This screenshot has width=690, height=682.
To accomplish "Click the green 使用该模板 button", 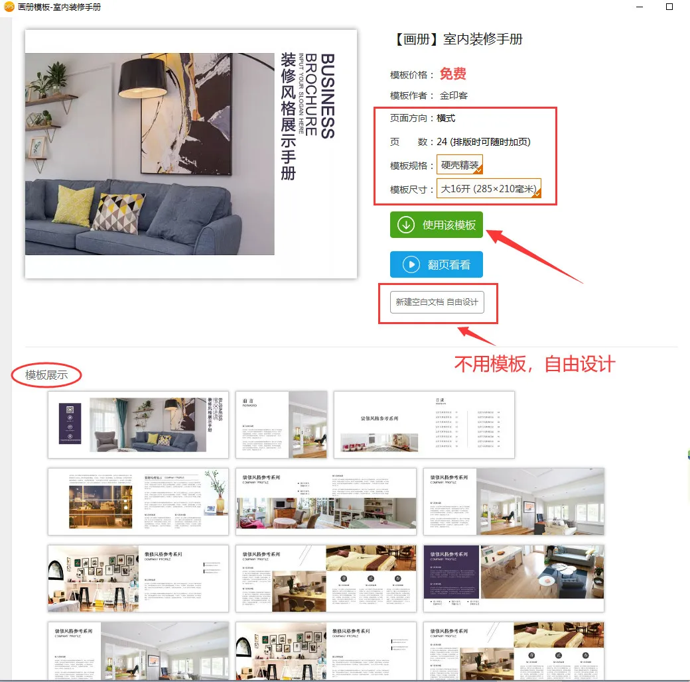I will 436,225.
